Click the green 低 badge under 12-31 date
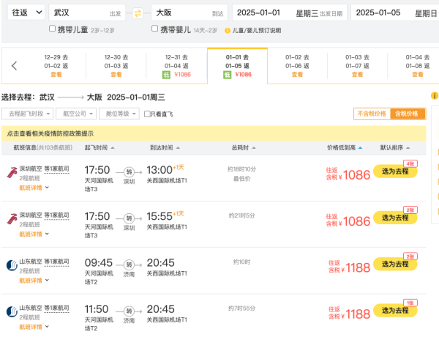This screenshot has height=340, width=439. click(x=166, y=75)
